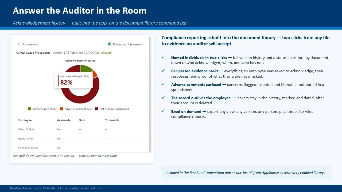
Task: Click the dark red Not Acknowledged legend swatch
Action: (x=96, y=109)
